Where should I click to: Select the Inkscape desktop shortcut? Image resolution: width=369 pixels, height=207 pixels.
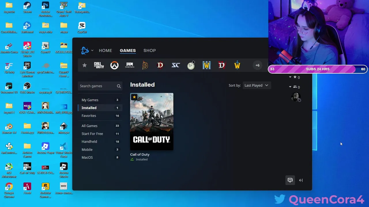[64, 128]
